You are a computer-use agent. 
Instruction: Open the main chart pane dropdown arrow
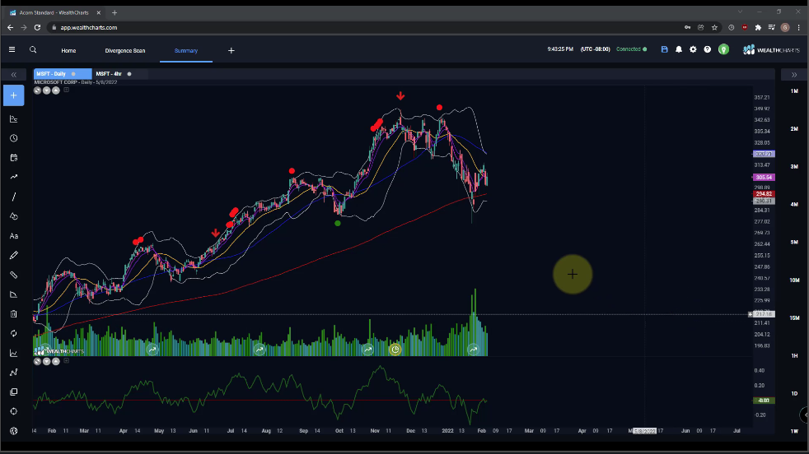[46, 90]
